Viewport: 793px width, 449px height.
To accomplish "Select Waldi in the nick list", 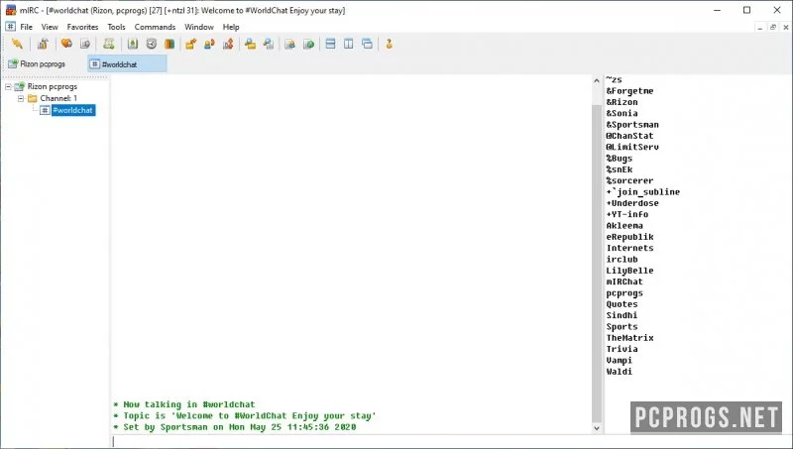I will click(619, 371).
